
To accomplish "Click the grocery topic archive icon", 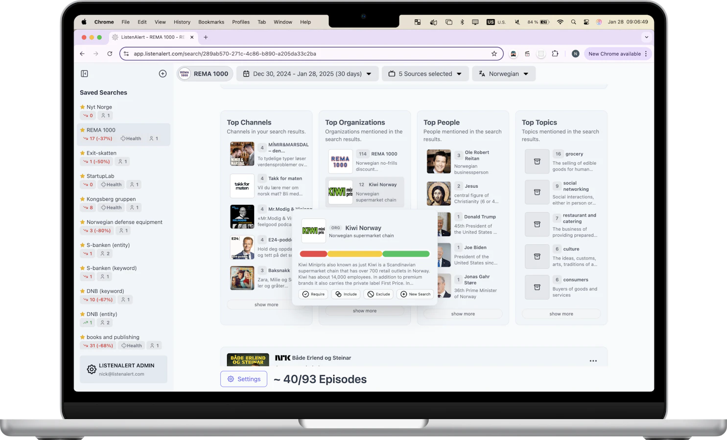I will (x=537, y=162).
